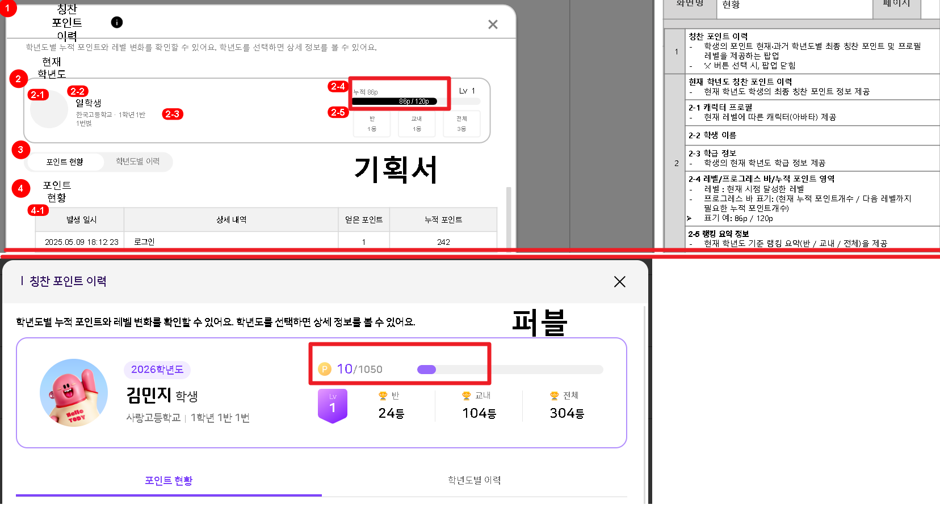Click the red 4-1 annotation badge
The width and height of the screenshot is (940, 509).
[x=37, y=210]
